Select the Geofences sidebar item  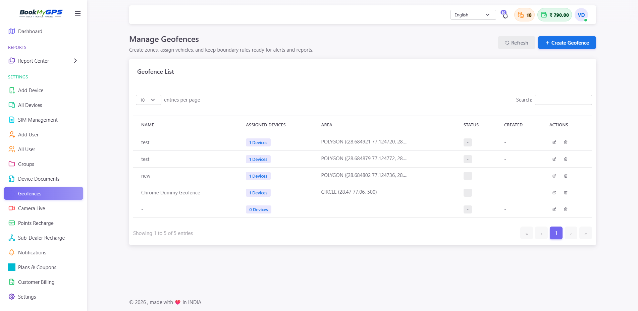tap(44, 193)
